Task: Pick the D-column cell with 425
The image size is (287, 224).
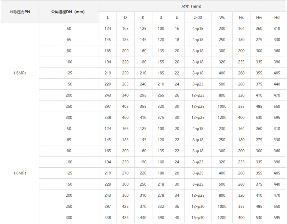Action: click(x=125, y=206)
